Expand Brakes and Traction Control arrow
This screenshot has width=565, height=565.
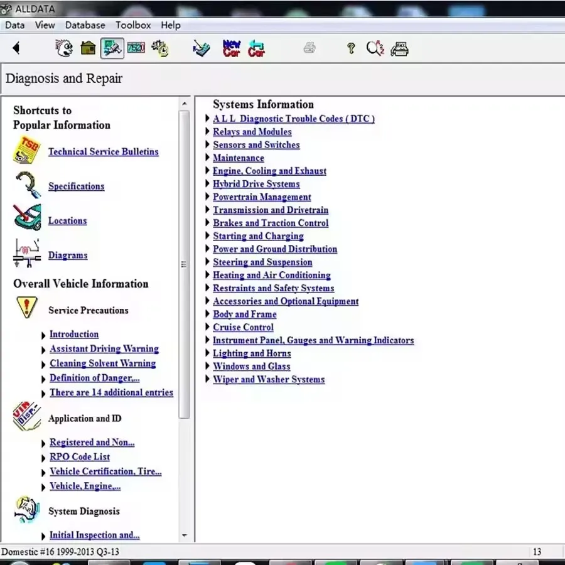coord(208,223)
